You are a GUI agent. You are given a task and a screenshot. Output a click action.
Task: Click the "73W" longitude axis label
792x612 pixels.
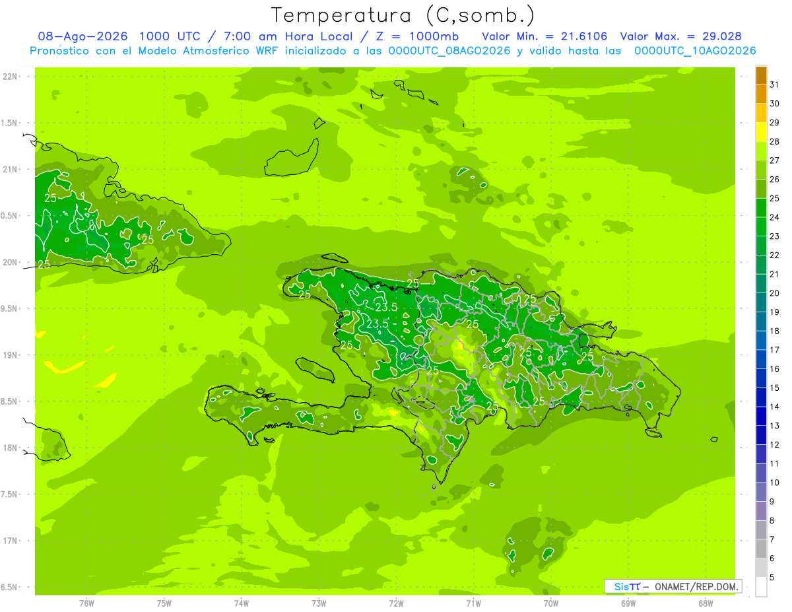pos(319,603)
